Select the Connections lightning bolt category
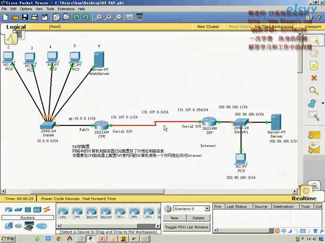Image resolution: width=325 pixels, height=243 pixels. (47, 209)
